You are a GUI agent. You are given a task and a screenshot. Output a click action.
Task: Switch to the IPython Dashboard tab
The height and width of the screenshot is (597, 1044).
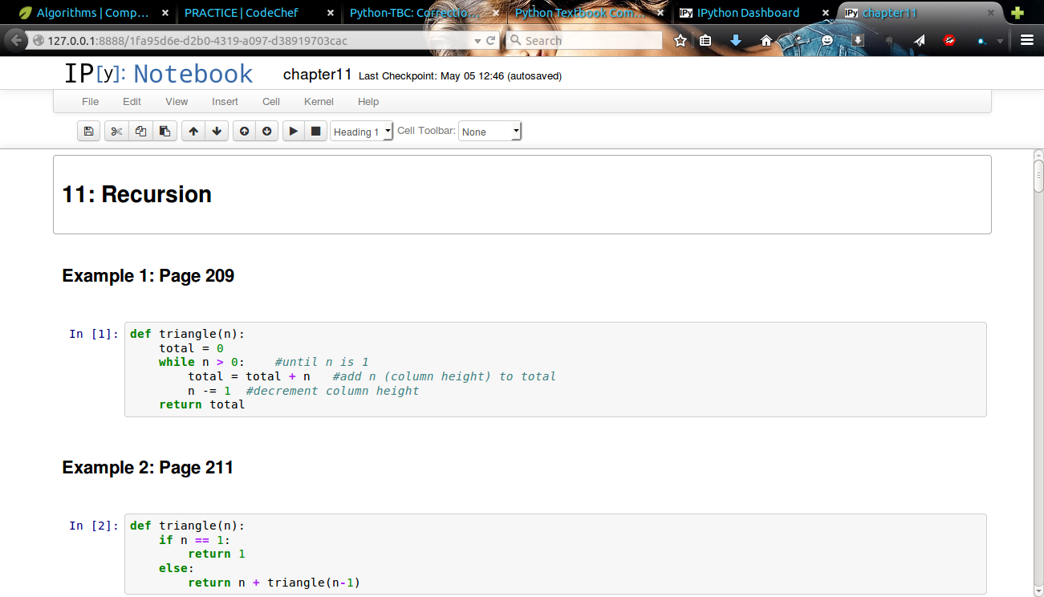pos(747,13)
